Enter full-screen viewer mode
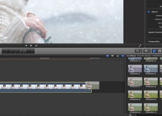The height and width of the screenshot is (116, 162). 140,46
